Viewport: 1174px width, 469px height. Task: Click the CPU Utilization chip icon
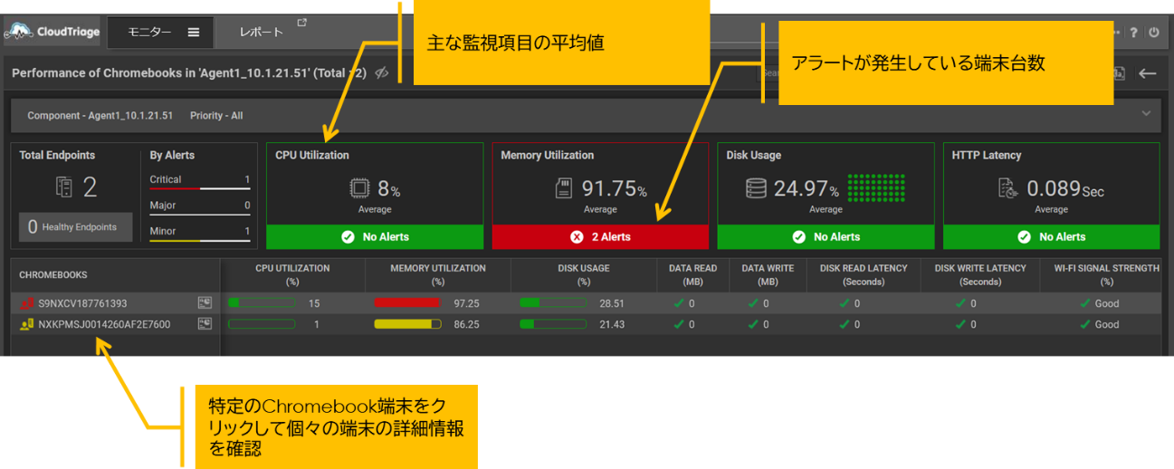click(360, 188)
